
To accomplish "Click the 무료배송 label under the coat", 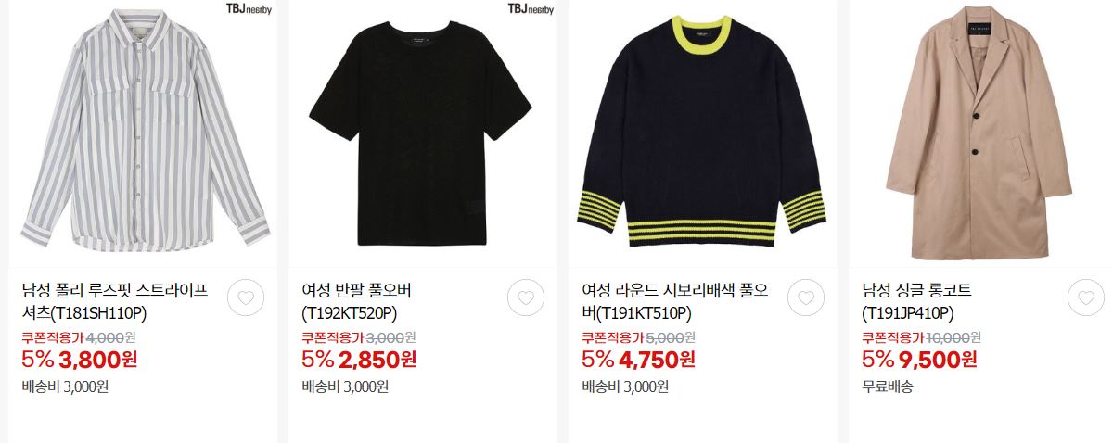I will (x=888, y=386).
